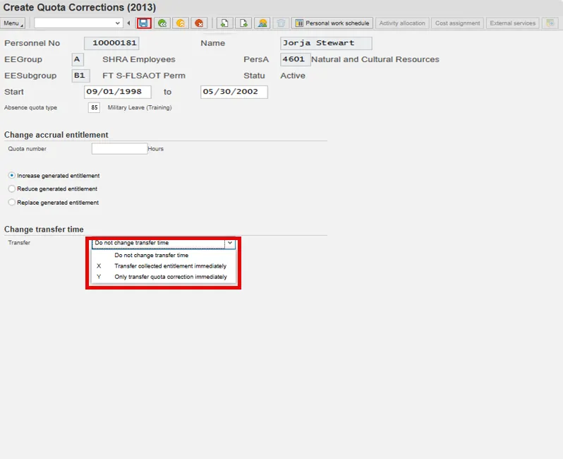Click External services button
Screen dimensions: 563x459
coord(512,23)
